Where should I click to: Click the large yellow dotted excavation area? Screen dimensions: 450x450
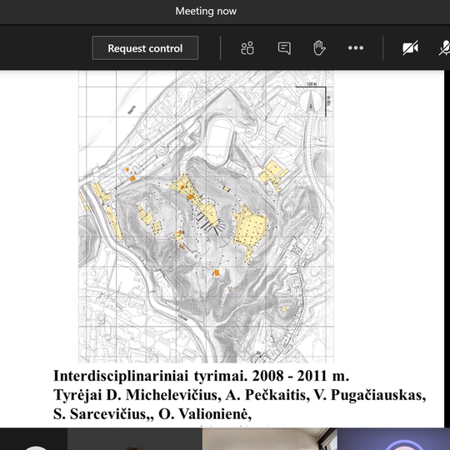click(x=250, y=230)
